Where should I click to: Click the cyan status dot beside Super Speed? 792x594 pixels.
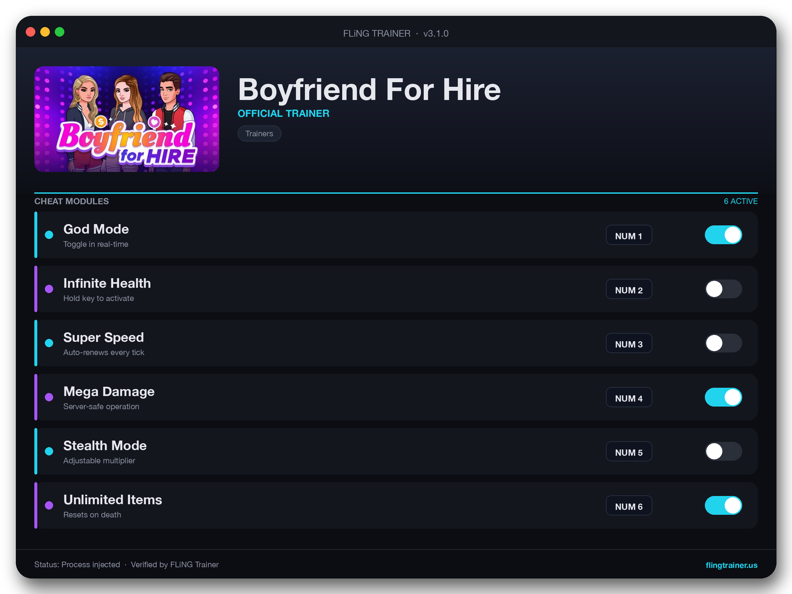49,343
